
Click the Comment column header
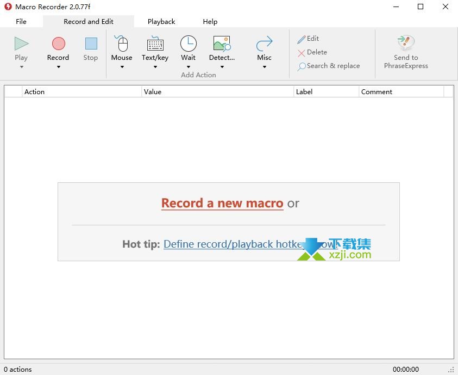(x=401, y=92)
